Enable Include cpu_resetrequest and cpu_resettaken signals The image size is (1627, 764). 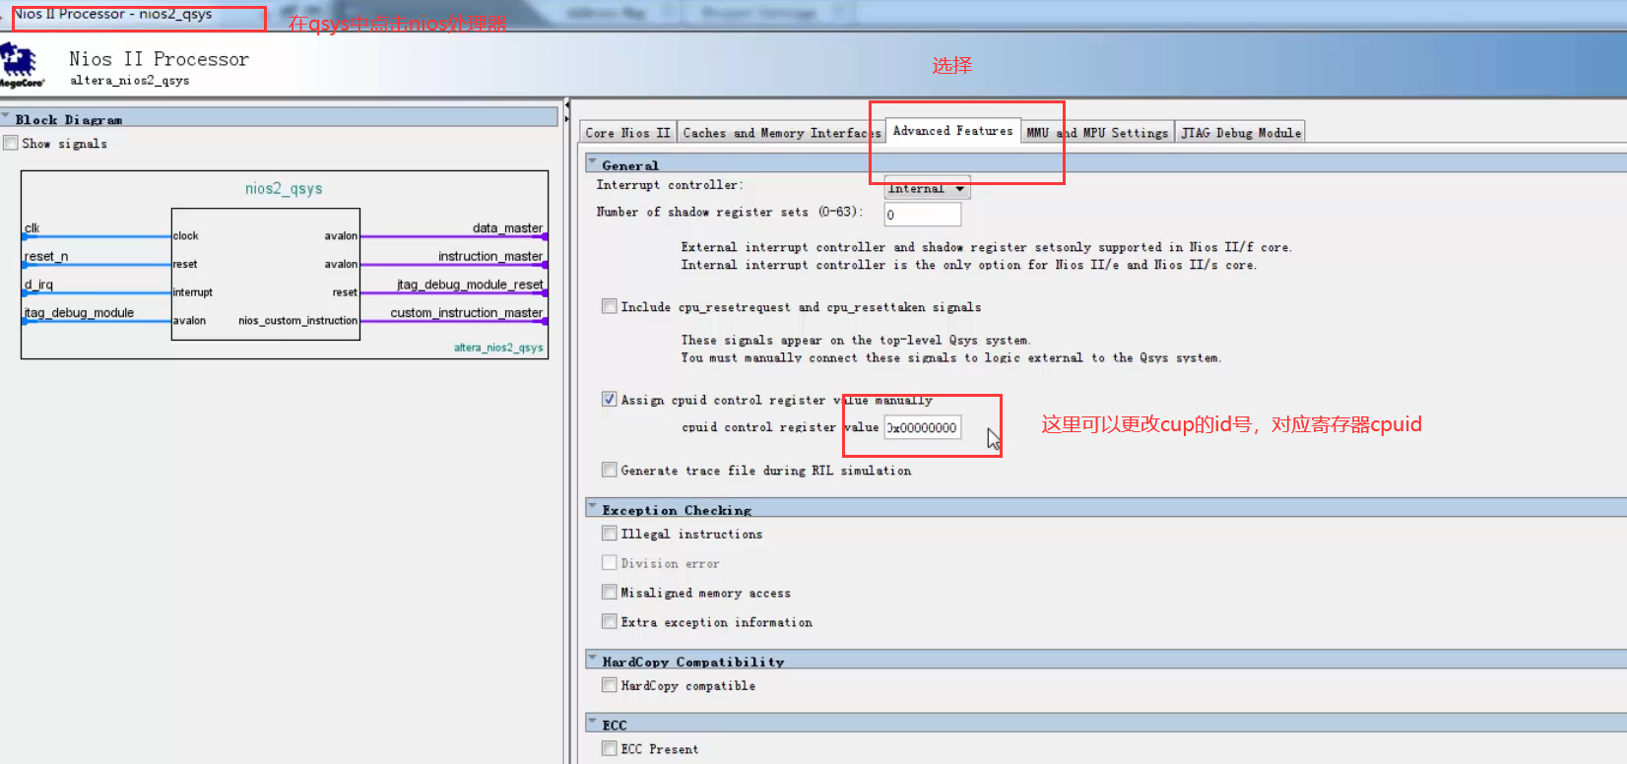tap(610, 306)
